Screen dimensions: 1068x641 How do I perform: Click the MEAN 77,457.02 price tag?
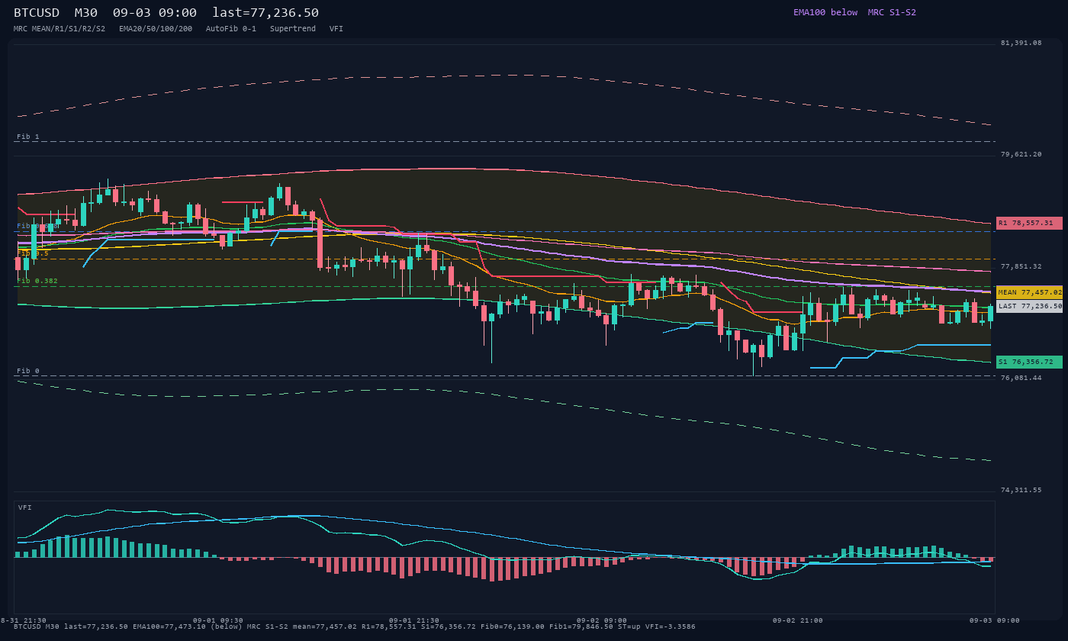click(1029, 292)
